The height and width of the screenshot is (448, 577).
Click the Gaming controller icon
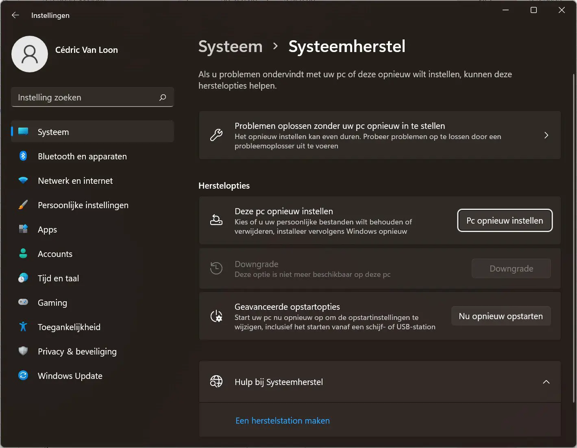(23, 302)
